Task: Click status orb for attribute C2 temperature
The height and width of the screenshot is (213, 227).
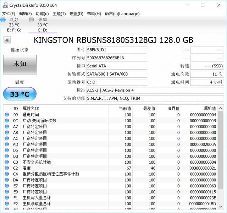Action: click(x=7, y=168)
